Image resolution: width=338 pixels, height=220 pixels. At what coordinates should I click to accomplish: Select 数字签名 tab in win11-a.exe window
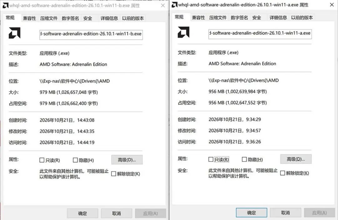tap(239, 18)
